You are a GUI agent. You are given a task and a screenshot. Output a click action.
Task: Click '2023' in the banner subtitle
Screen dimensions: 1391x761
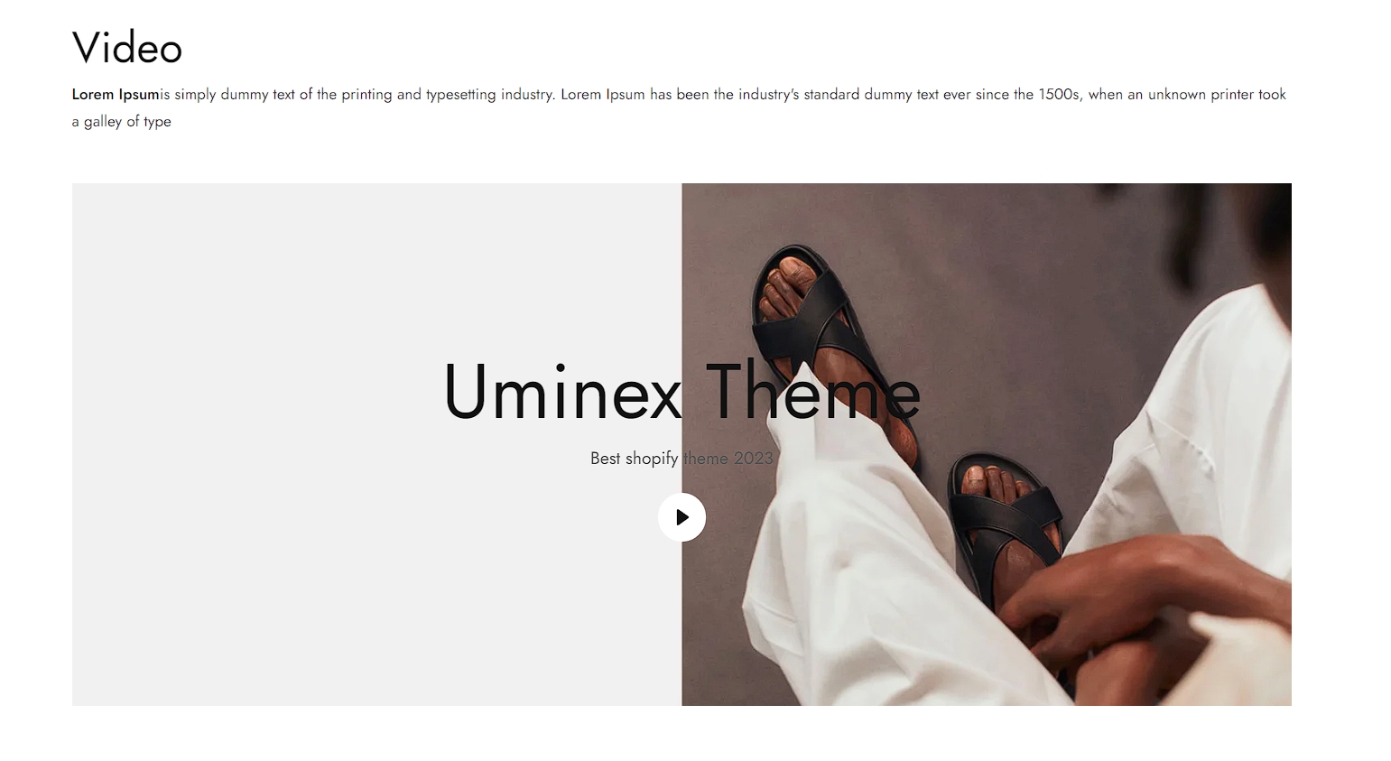(753, 459)
